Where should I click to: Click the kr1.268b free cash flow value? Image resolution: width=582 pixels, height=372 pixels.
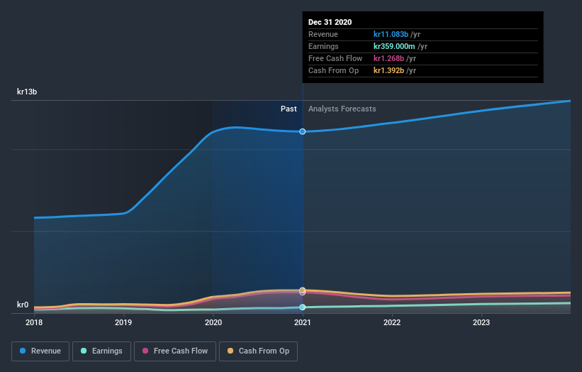coord(388,58)
